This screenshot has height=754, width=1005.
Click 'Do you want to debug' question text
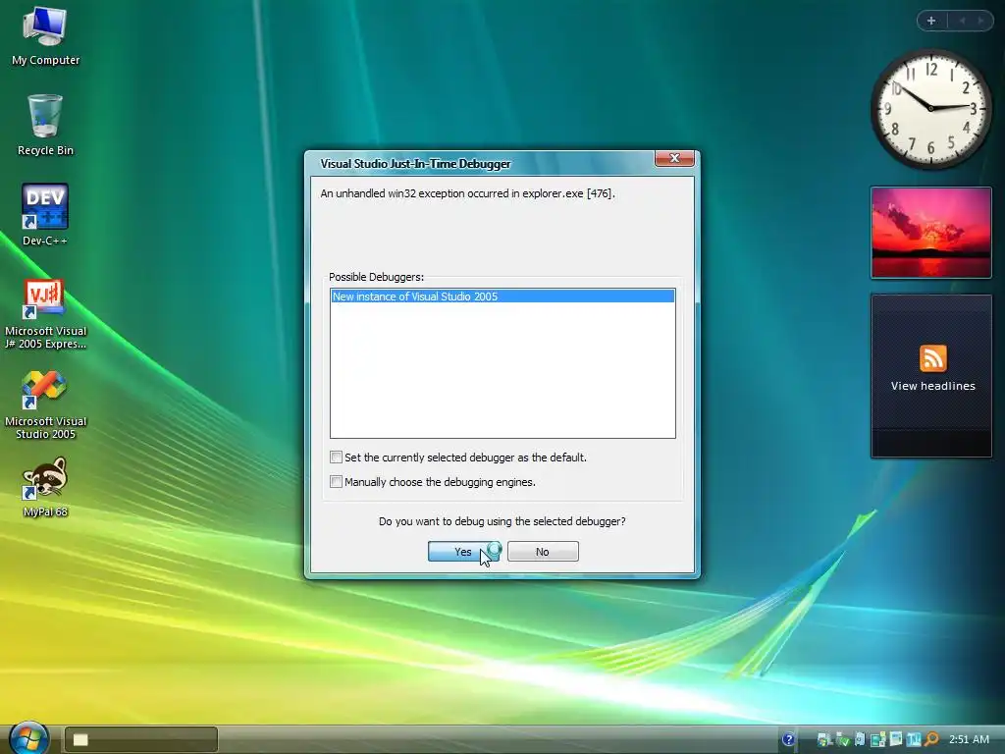click(x=502, y=521)
